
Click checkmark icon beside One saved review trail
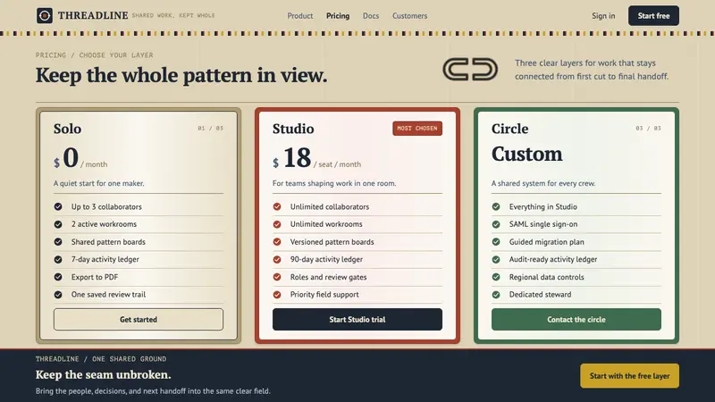58,295
